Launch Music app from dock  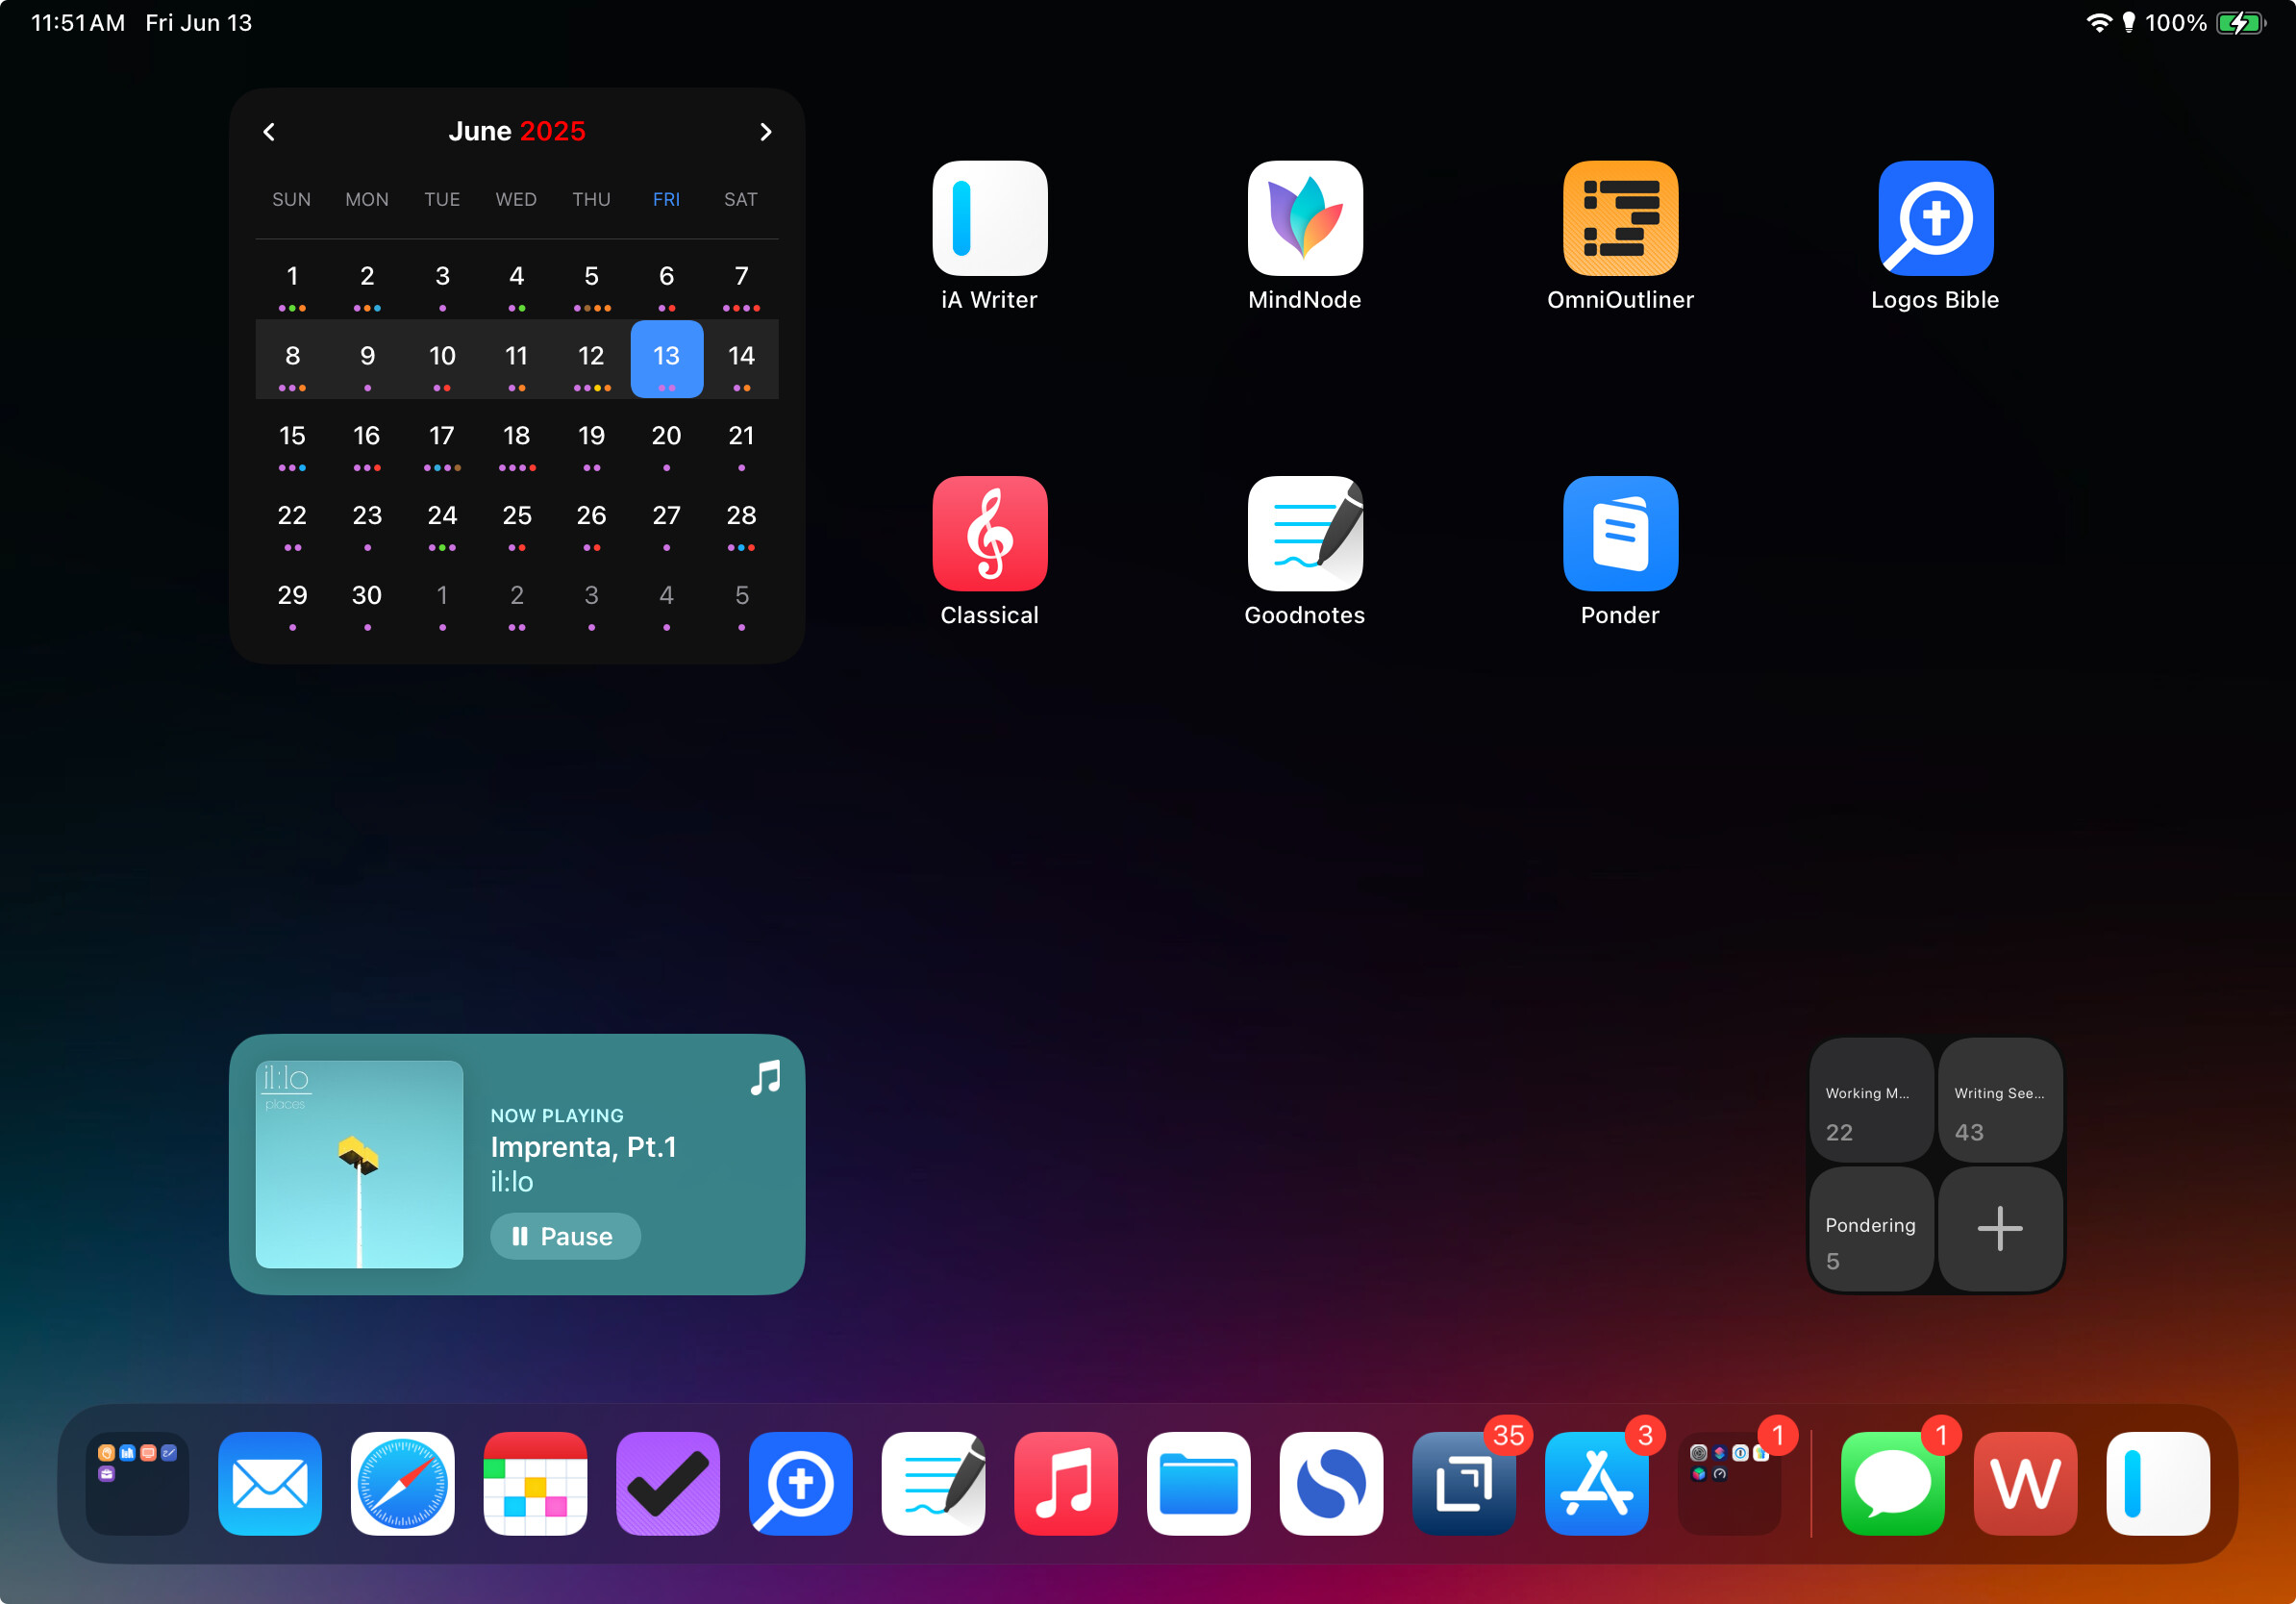[x=1066, y=1483]
